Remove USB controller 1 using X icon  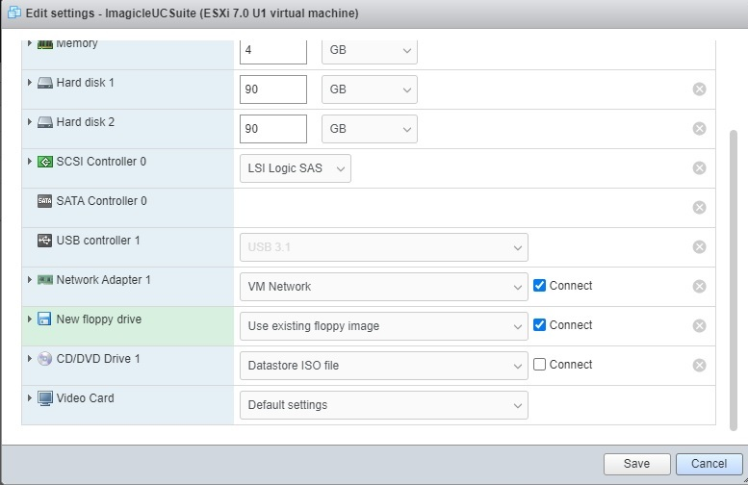pos(700,246)
